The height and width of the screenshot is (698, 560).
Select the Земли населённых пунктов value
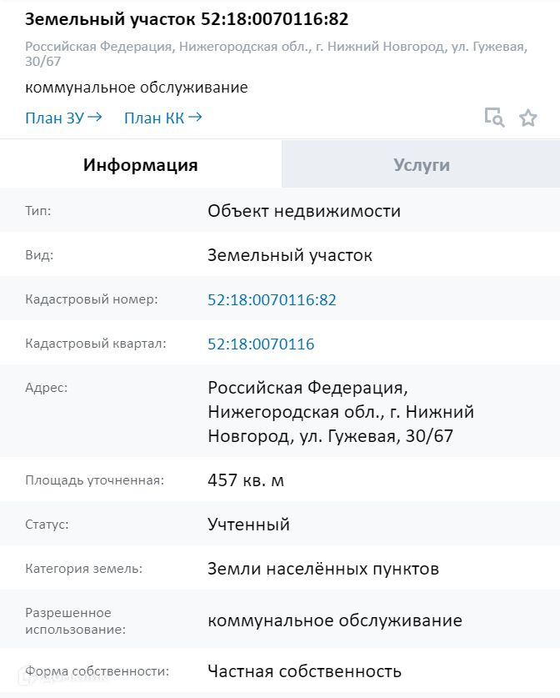click(323, 569)
